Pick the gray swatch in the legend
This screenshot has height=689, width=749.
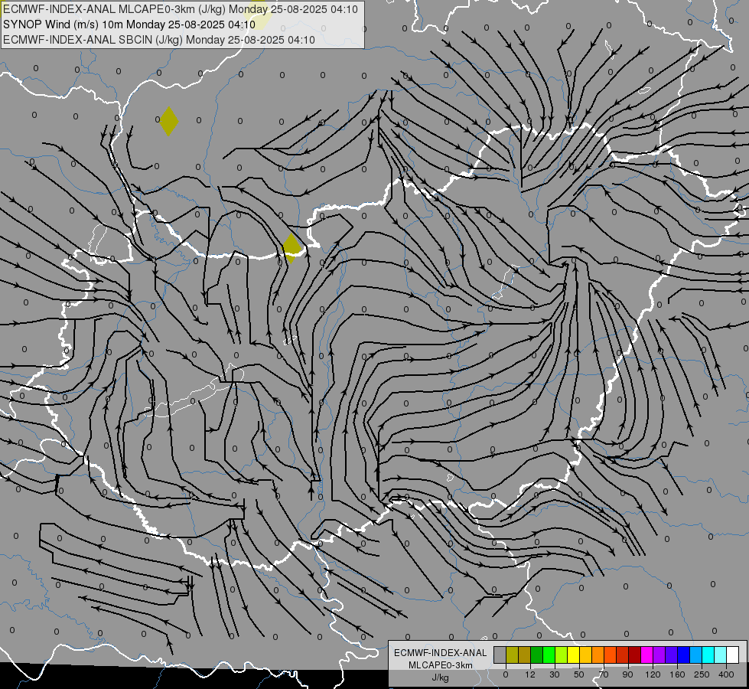click(500, 655)
